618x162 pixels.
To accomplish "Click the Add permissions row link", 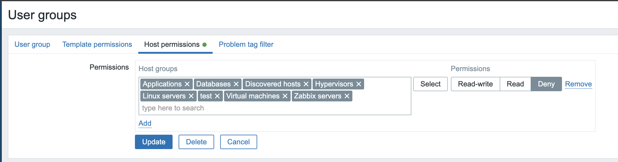I will point(145,123).
